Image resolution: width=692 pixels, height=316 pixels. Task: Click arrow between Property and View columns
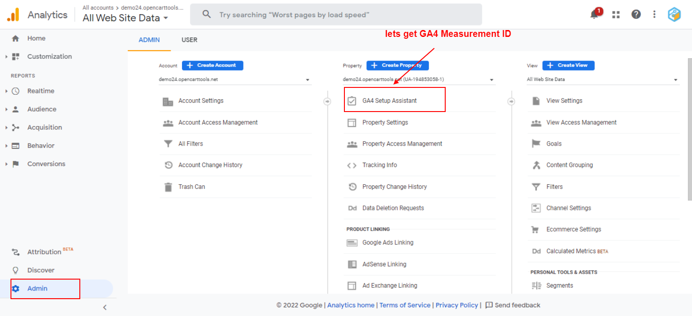coord(511,101)
